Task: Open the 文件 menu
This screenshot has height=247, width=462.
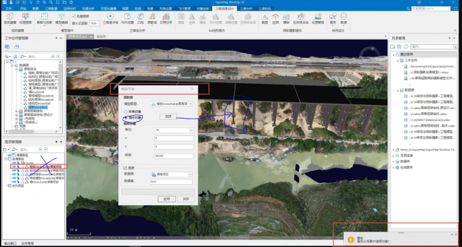Action: [9, 9]
